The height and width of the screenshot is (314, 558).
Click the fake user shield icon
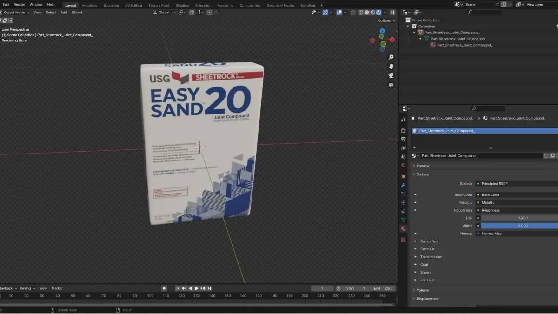click(x=546, y=156)
